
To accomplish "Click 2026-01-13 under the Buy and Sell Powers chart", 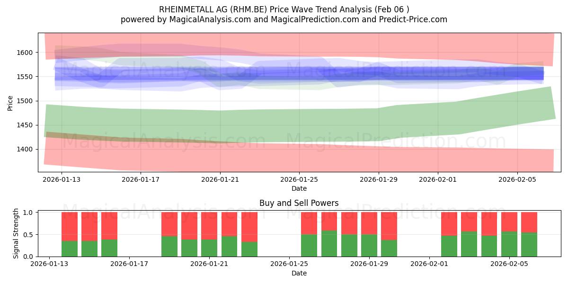I will [49, 264].
